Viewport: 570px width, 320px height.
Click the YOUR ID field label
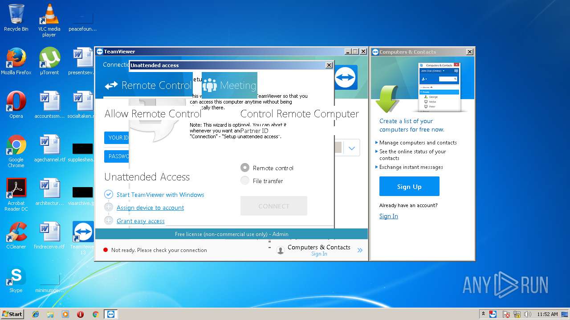click(x=117, y=137)
